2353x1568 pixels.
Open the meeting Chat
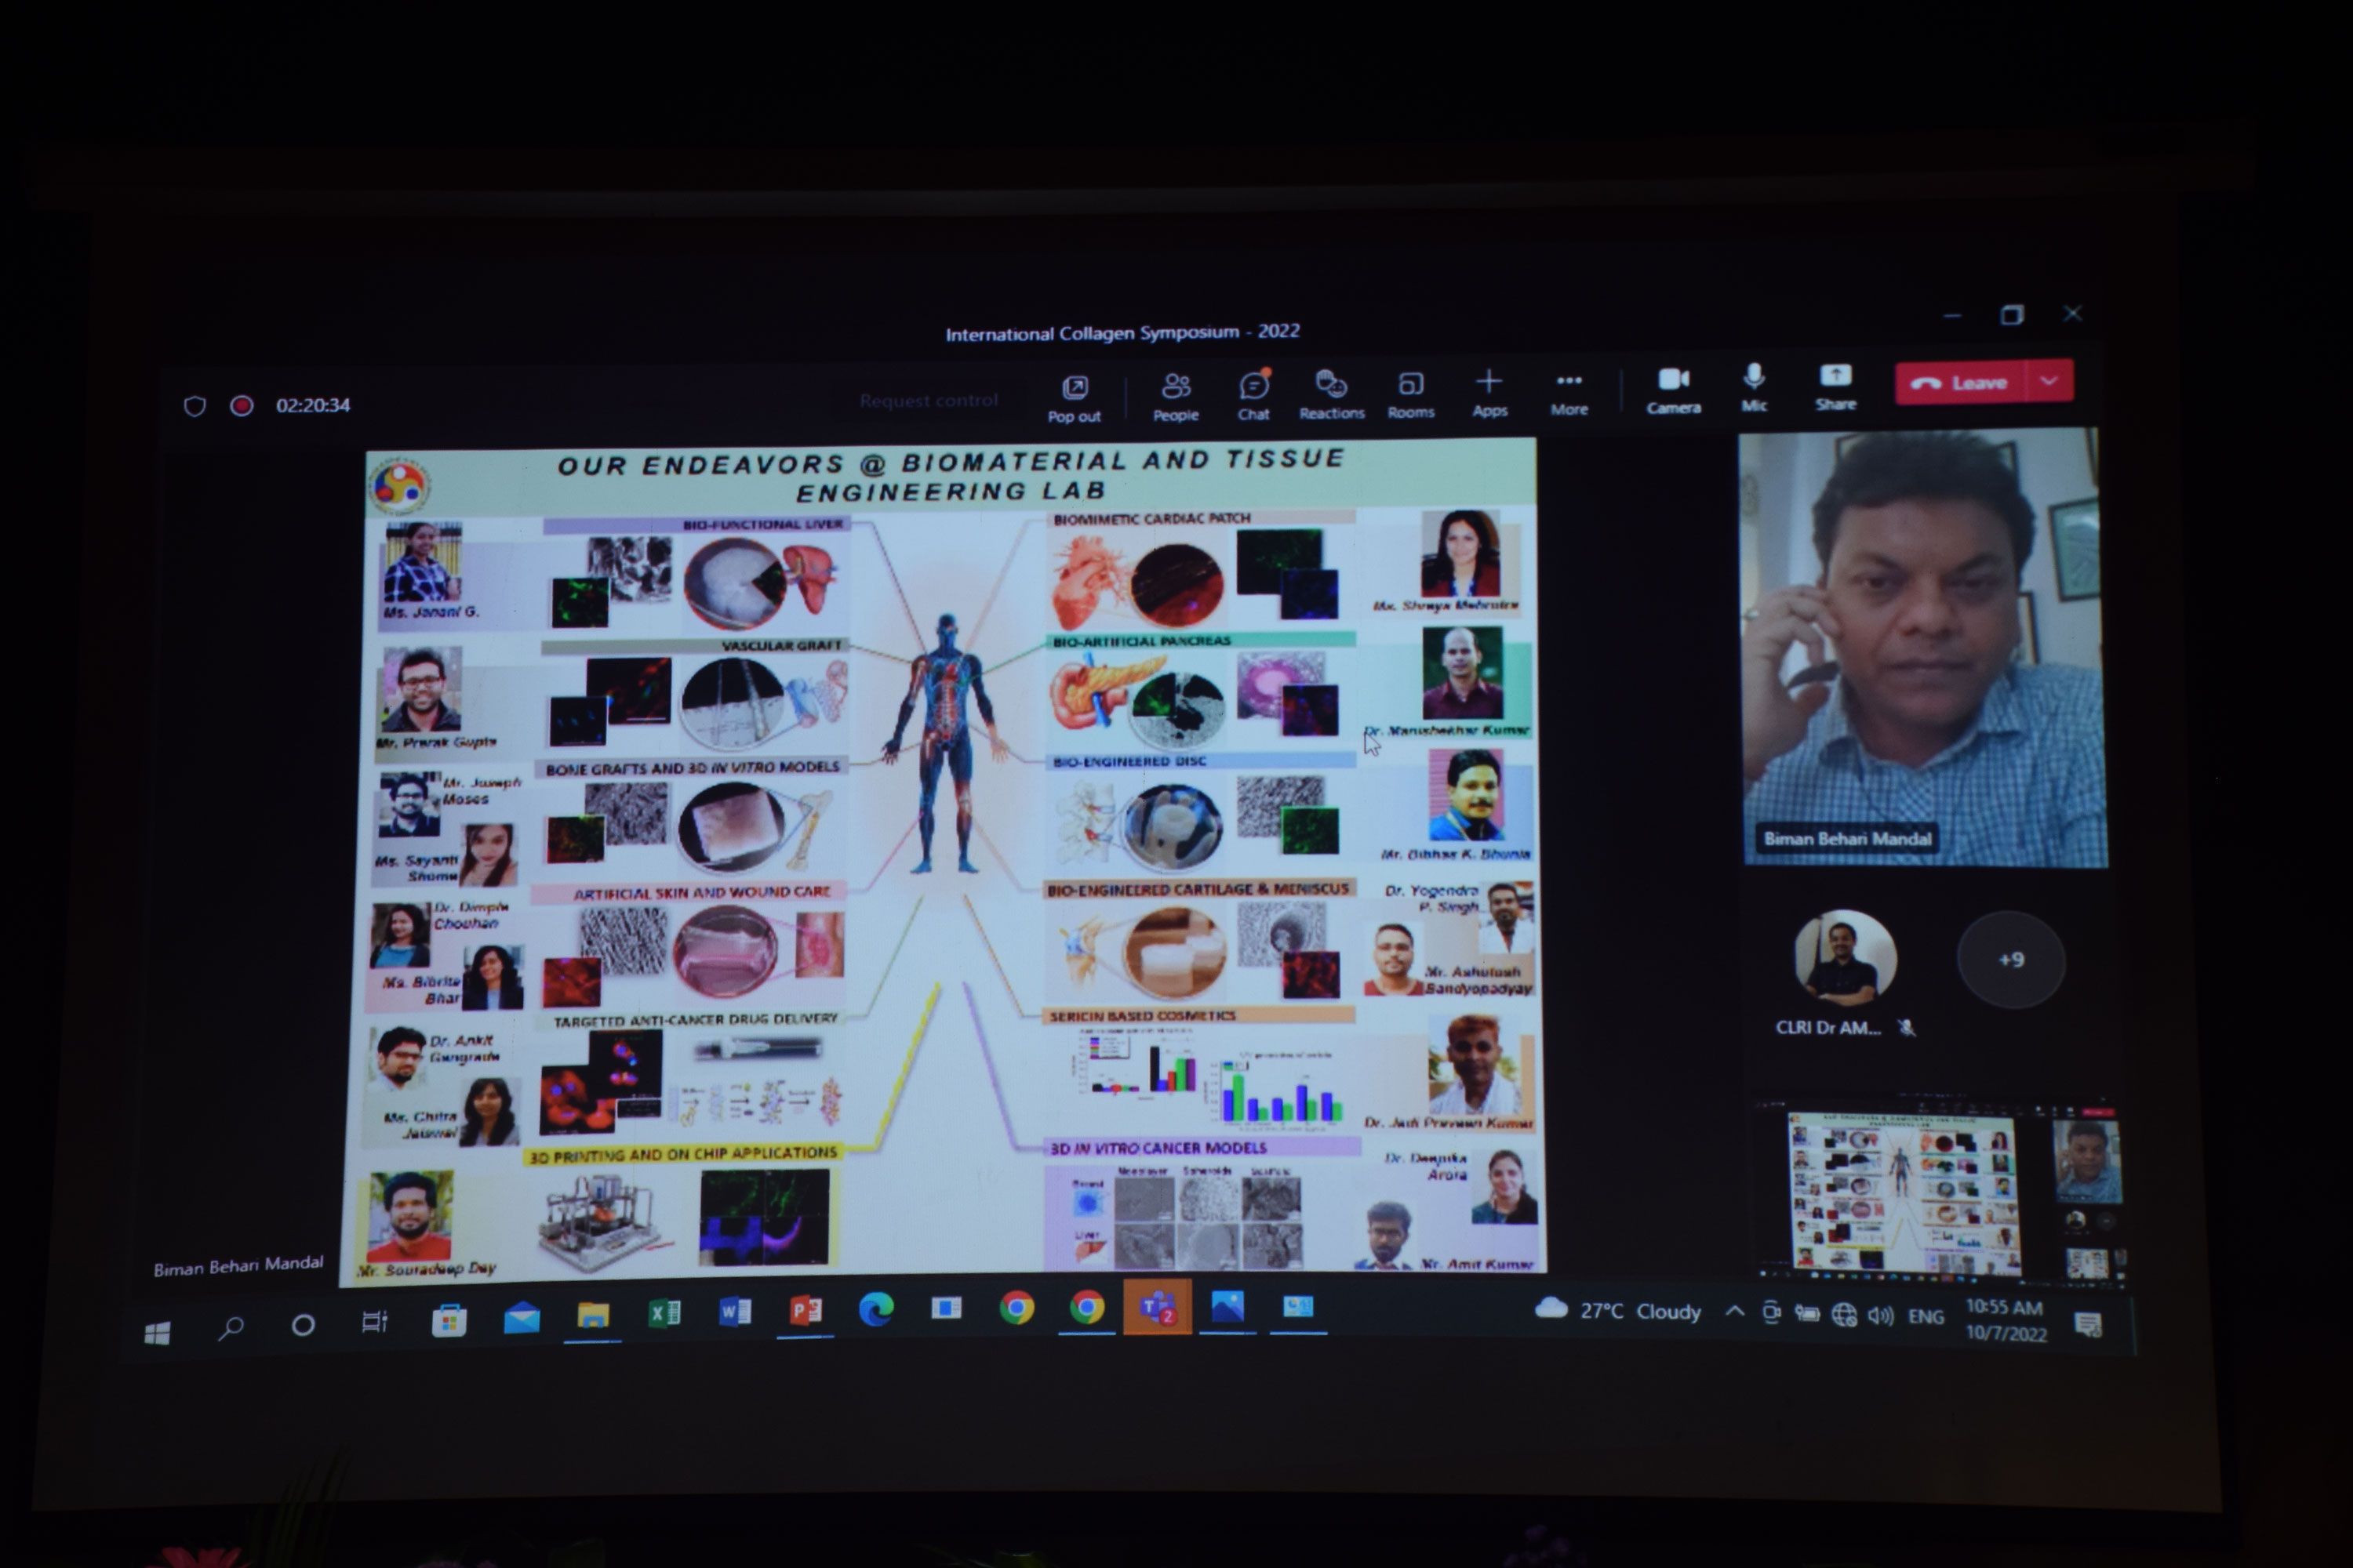1253,394
